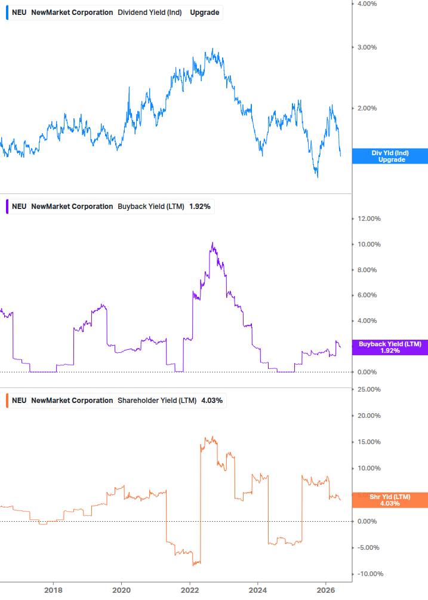Select the orange Shareholder Yield color bar
The width and height of the screenshot is (428, 600).
pos(7,401)
